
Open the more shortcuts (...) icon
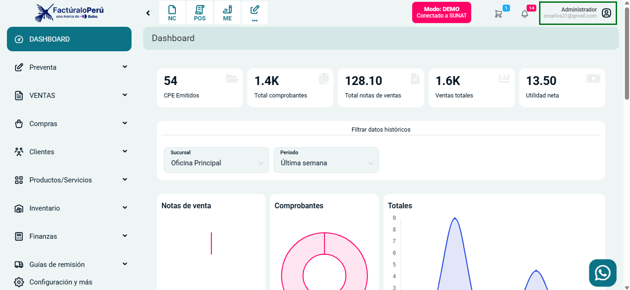point(255,12)
